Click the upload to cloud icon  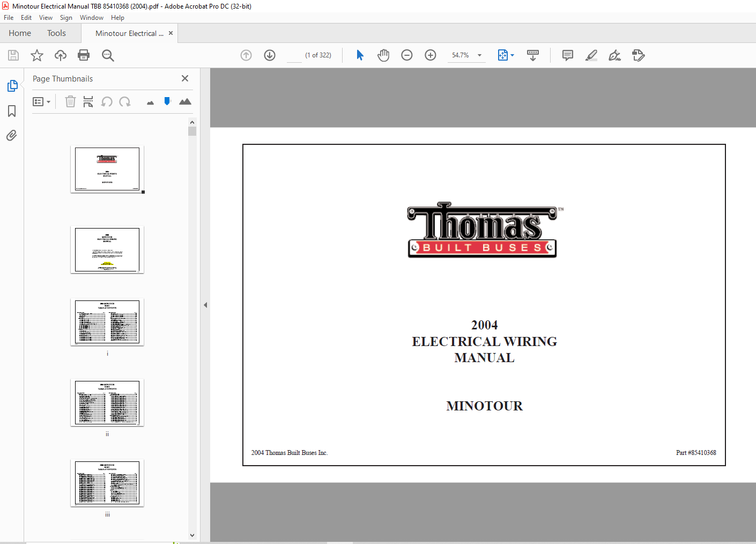pos(61,55)
